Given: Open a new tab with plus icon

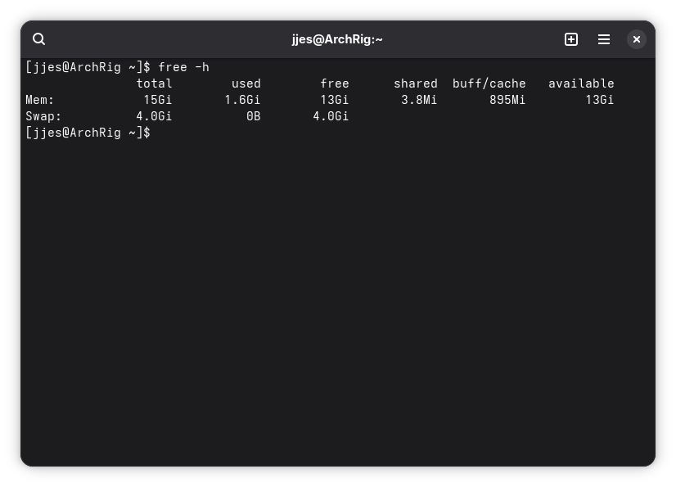Looking at the screenshot, I should point(570,39).
